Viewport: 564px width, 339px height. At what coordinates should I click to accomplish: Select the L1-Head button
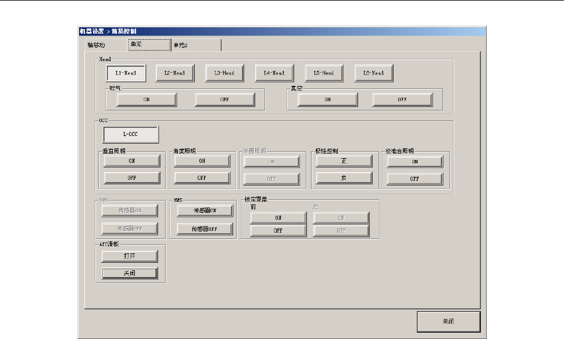pyautogui.click(x=126, y=73)
